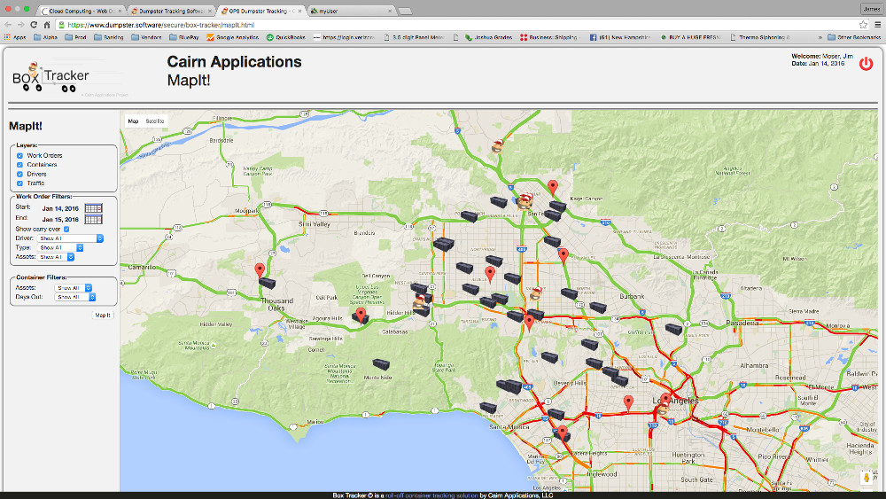Open the Thermo Siphoning bookmark
This screenshot has height=499, width=886.
760,37
